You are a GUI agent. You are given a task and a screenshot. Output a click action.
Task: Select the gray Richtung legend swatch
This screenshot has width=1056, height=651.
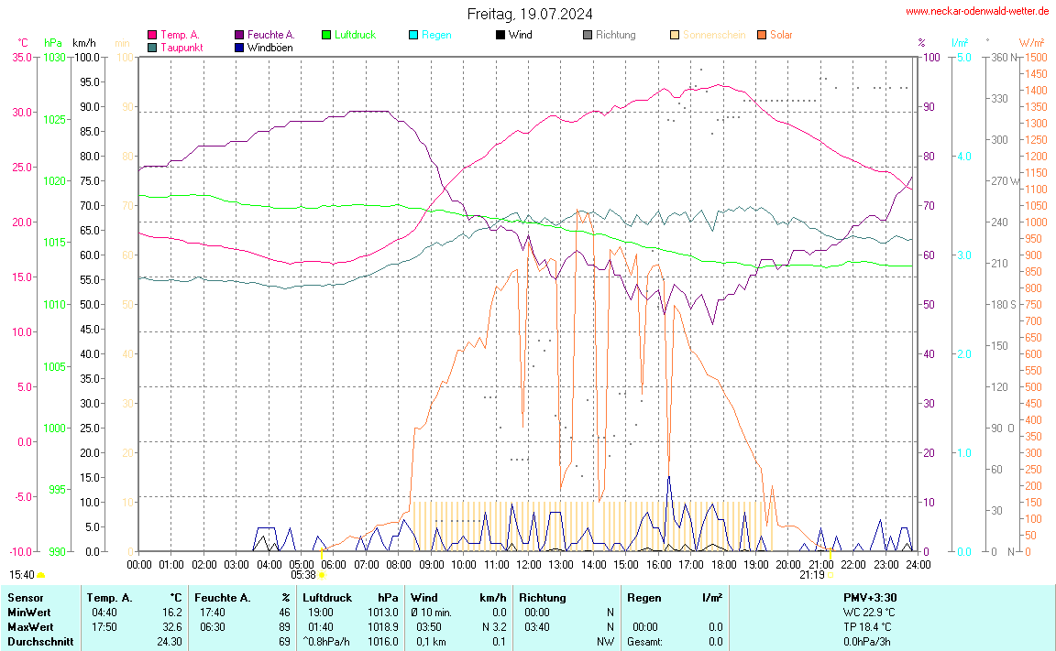(x=588, y=35)
